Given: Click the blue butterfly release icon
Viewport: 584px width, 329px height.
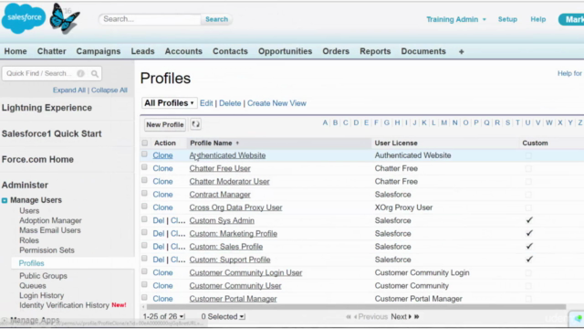Looking at the screenshot, I should pyautogui.click(x=65, y=18).
